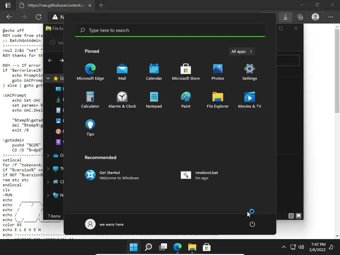Viewport: 340px width, 255px height.
Task: Click scrollbar down arrow in Edge
Action: (x=337, y=236)
